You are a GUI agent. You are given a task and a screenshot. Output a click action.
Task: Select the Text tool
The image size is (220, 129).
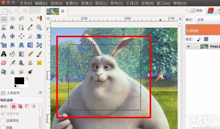coord(4,54)
